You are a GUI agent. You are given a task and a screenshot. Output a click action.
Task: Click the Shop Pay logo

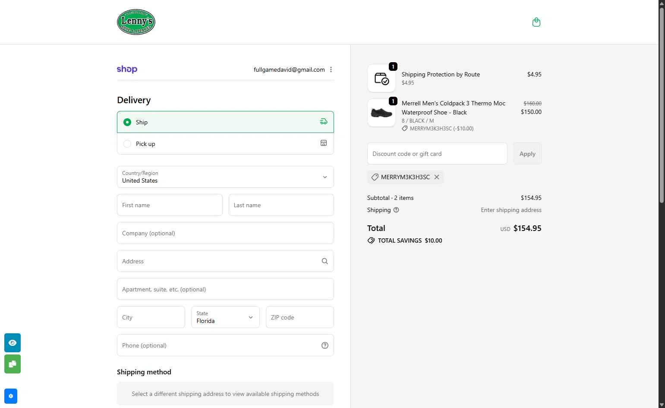pyautogui.click(x=127, y=70)
